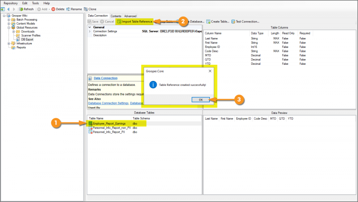Click Code Desc header in Data Preview

click(260, 119)
